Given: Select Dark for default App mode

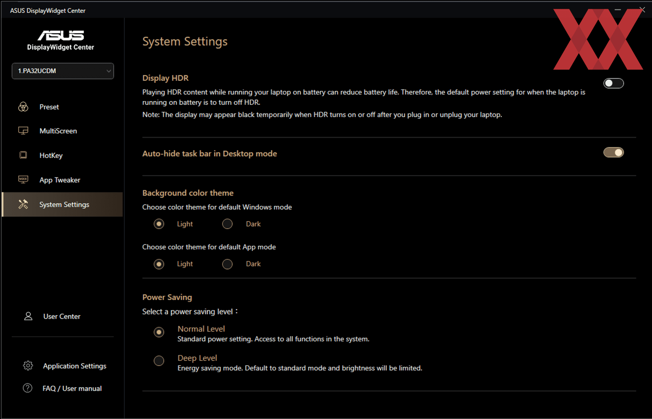Looking at the screenshot, I should click(227, 264).
